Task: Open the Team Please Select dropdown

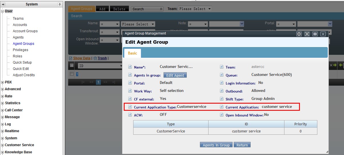Action: point(195,9)
